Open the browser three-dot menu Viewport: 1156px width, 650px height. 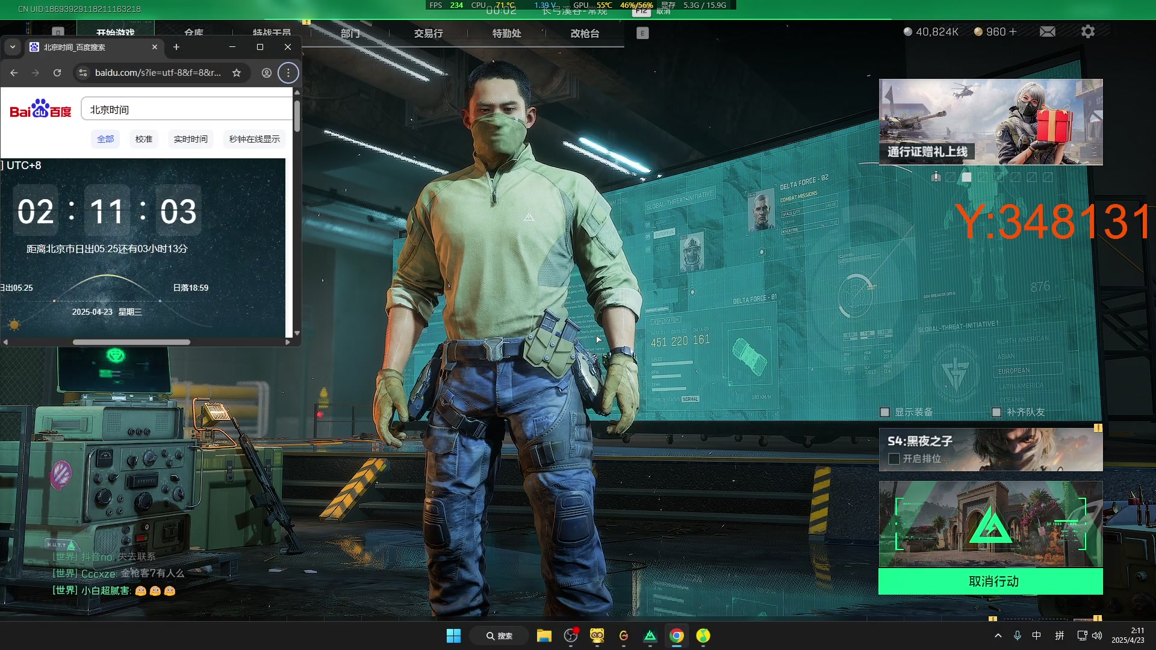click(288, 73)
